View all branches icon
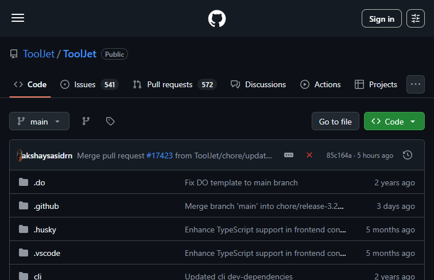 pos(86,121)
